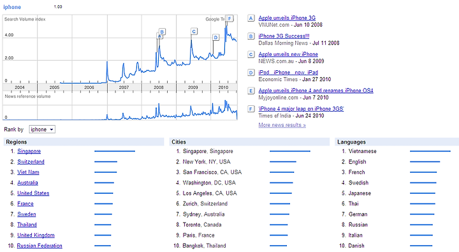459x252 pixels.
Task: Click 'New York, NY, USA' in Cities list
Action: (x=207, y=162)
